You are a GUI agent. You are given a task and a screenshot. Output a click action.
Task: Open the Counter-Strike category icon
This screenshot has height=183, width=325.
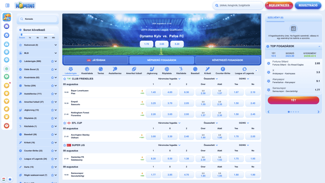[222, 69]
